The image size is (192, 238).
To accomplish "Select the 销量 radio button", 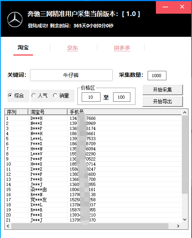I will point(61,96).
